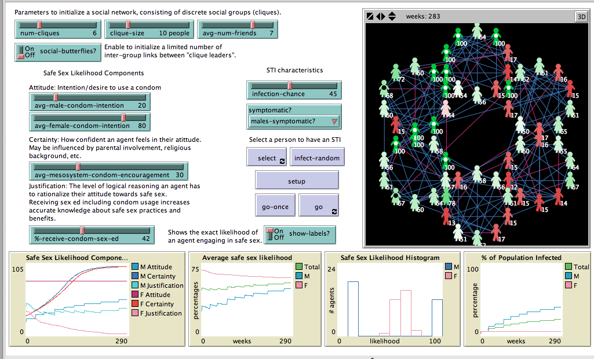Select the light green agent labeled 65
Image resolution: width=594 pixels, height=359 pixels.
[x=557, y=125]
